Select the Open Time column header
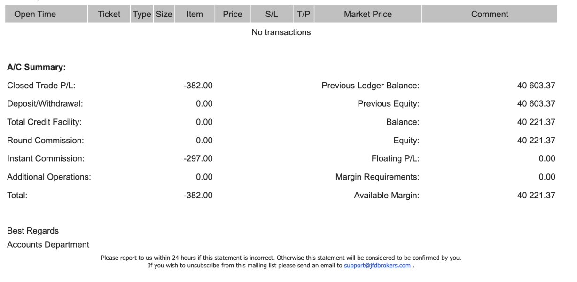The width and height of the screenshot is (577, 282). (x=47, y=14)
